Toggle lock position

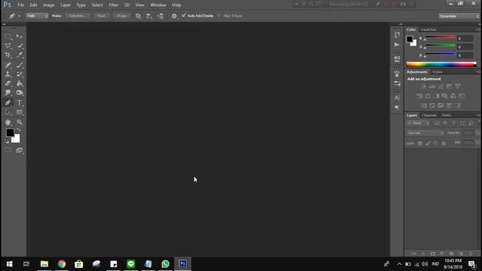pos(435,143)
